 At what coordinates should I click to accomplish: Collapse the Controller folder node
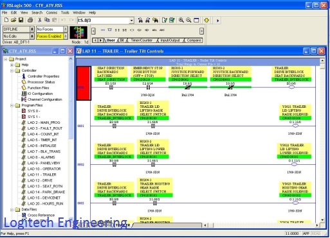click(12, 71)
